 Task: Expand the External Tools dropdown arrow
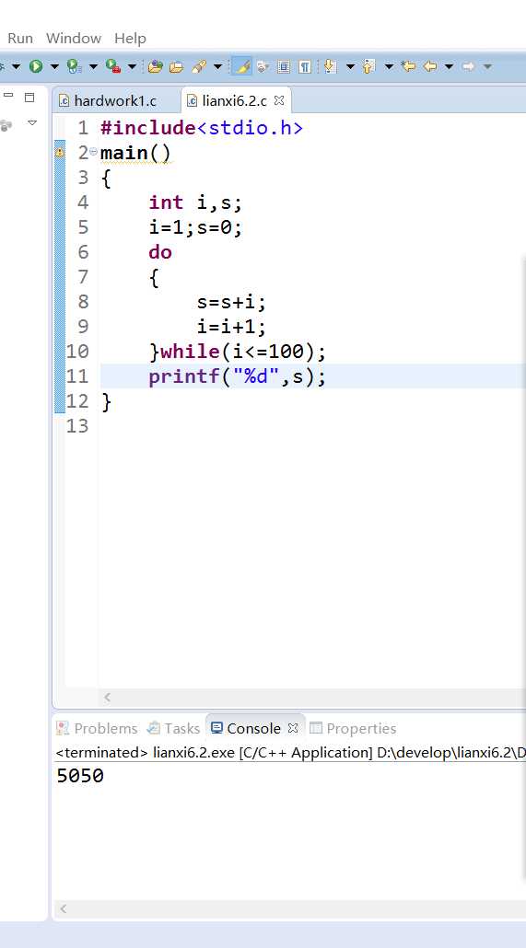[132, 66]
